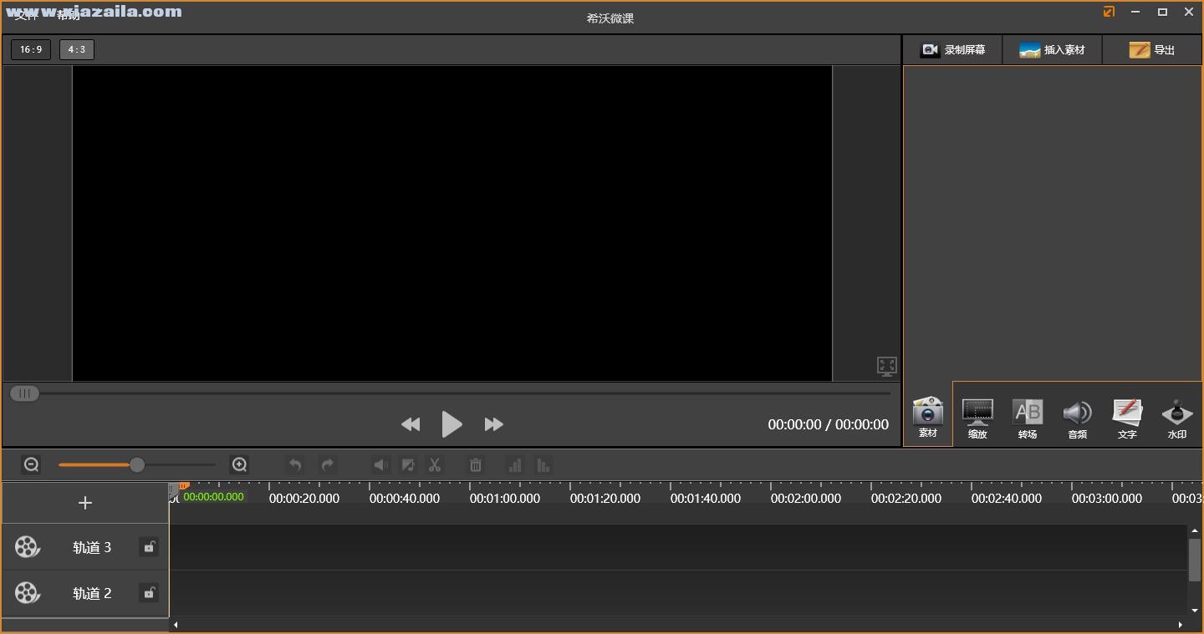Image resolution: width=1204 pixels, height=634 pixels.
Task: Click the orange playhead marker on timeline
Action: [x=183, y=485]
